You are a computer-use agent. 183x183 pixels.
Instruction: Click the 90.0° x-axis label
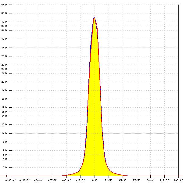click(150, 180)
